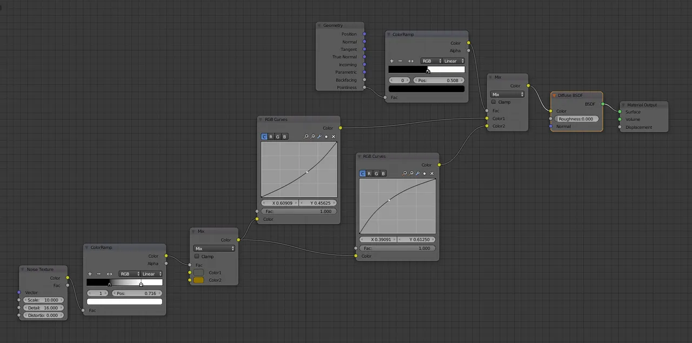Open the blend type dropdown in lower Mix node
Screen dimensions: 692x343
point(214,248)
